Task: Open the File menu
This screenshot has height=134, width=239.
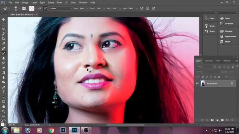Action: (x=10, y=3)
